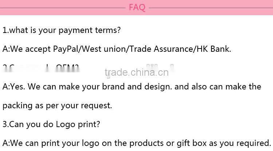
Task: Open the trade.china.cn watermark link
Action: (x=136, y=72)
